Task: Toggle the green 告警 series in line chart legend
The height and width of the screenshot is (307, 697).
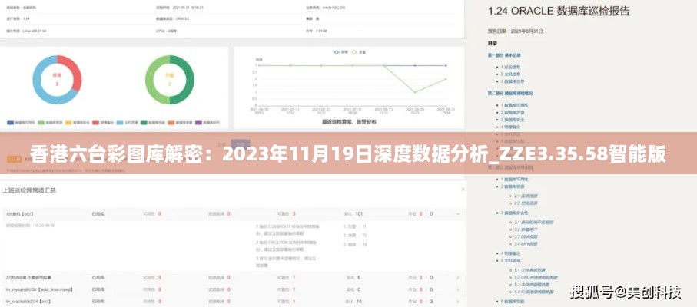Action: (358, 52)
